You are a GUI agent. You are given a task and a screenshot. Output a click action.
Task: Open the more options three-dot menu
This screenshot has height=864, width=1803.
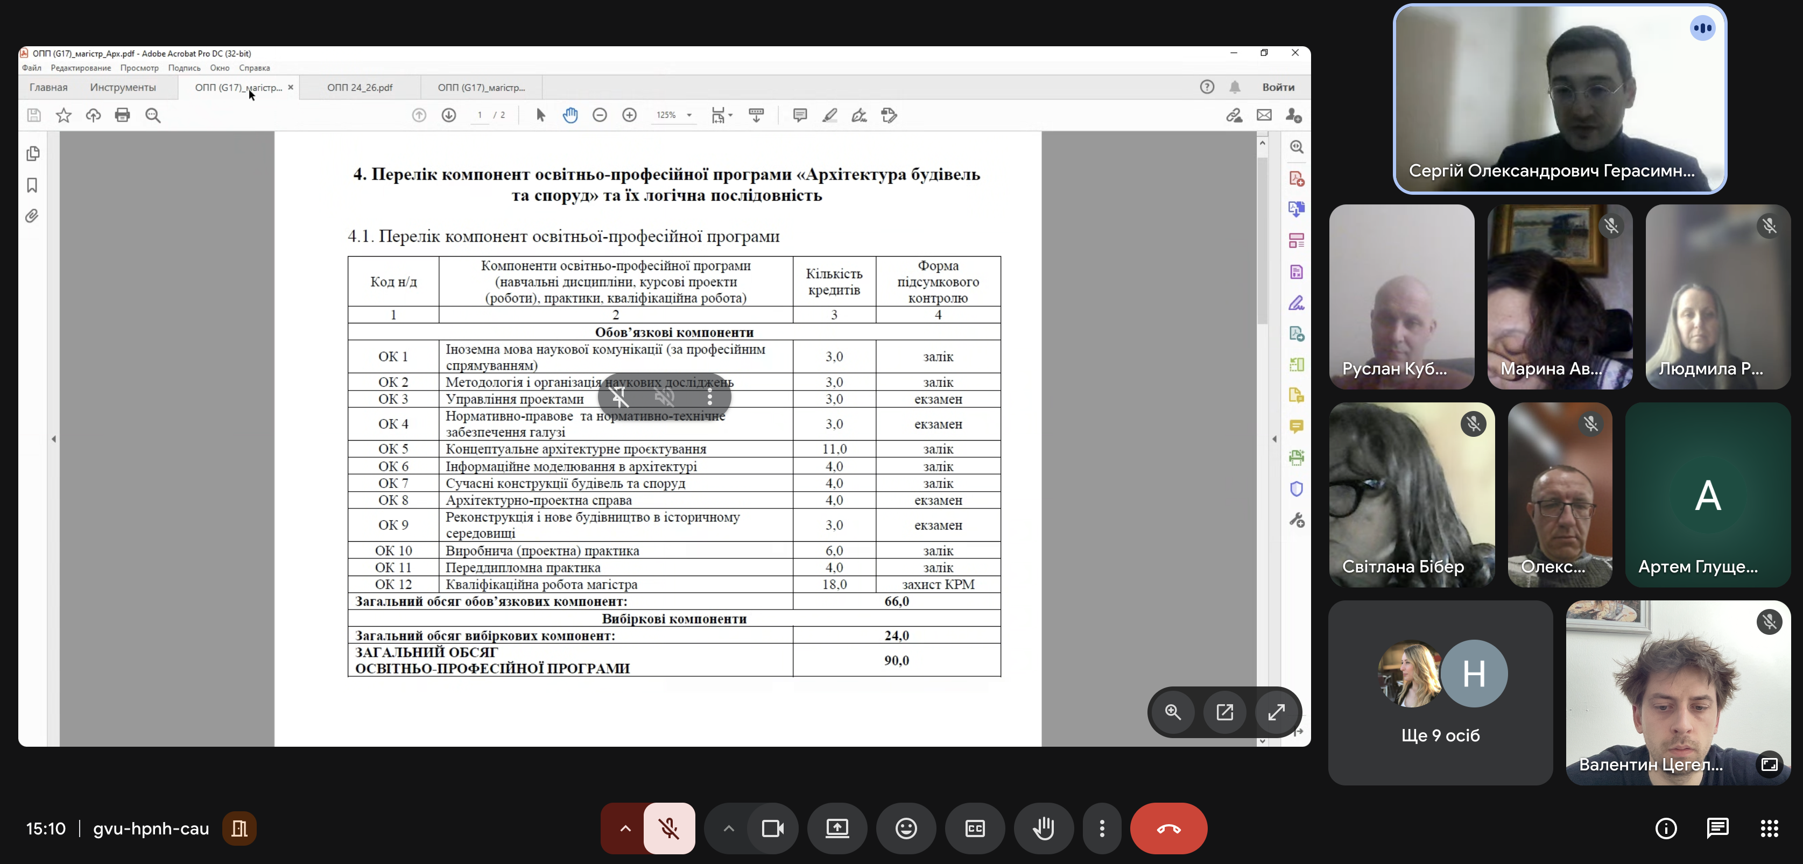click(1102, 828)
